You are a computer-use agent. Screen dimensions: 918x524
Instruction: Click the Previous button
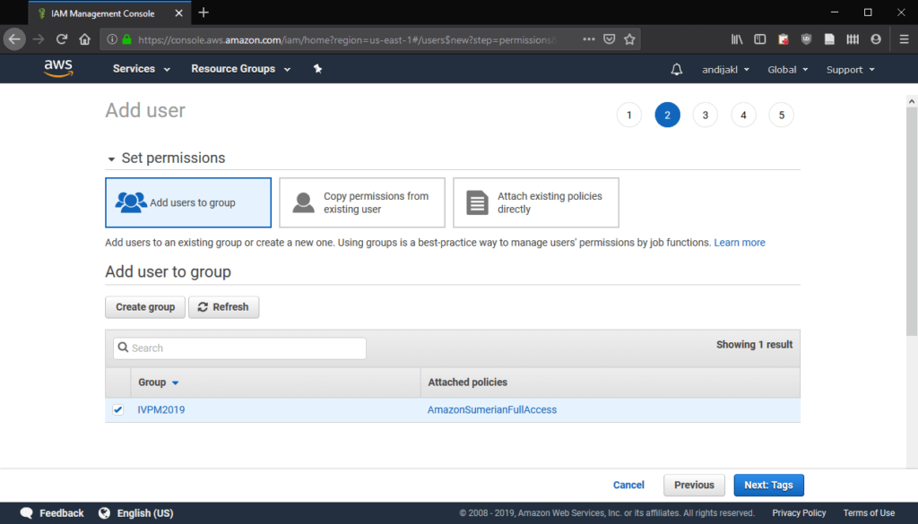[694, 485]
